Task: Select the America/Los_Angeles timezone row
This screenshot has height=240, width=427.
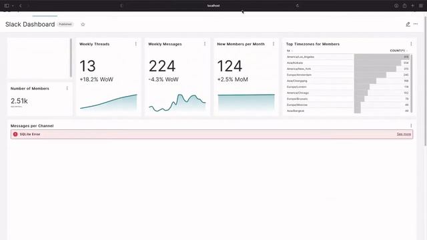Action: click(348, 57)
